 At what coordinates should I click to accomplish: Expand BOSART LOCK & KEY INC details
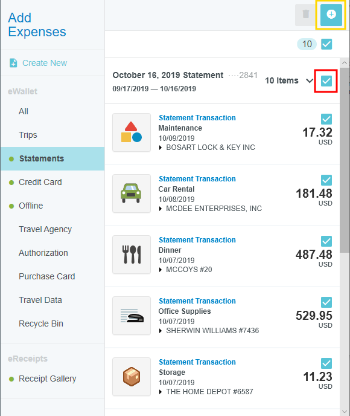pyautogui.click(x=161, y=148)
